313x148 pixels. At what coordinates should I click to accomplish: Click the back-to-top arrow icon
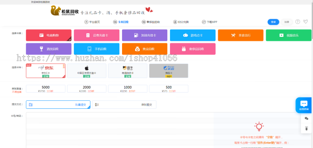(x=306, y=129)
